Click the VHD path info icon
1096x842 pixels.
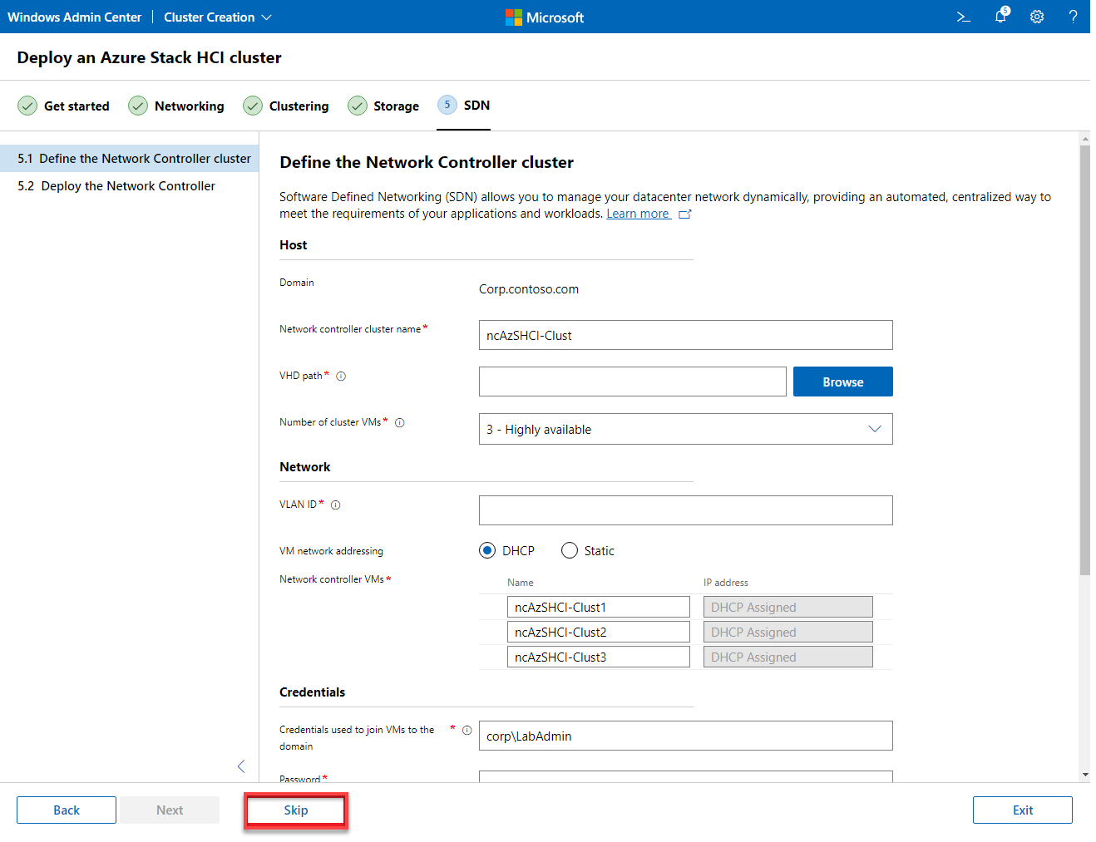click(x=341, y=376)
